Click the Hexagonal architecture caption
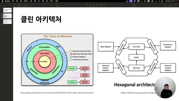This screenshot has height=101, width=179. point(134,85)
